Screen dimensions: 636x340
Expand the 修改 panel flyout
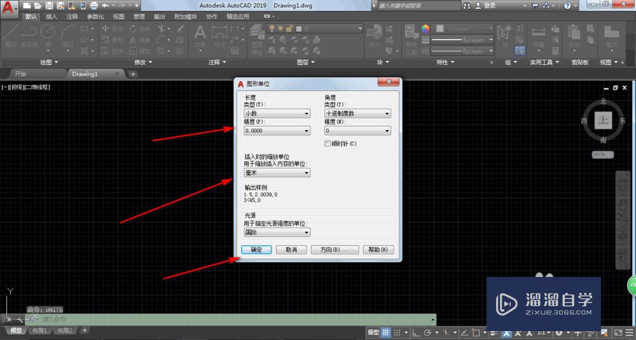(x=143, y=62)
